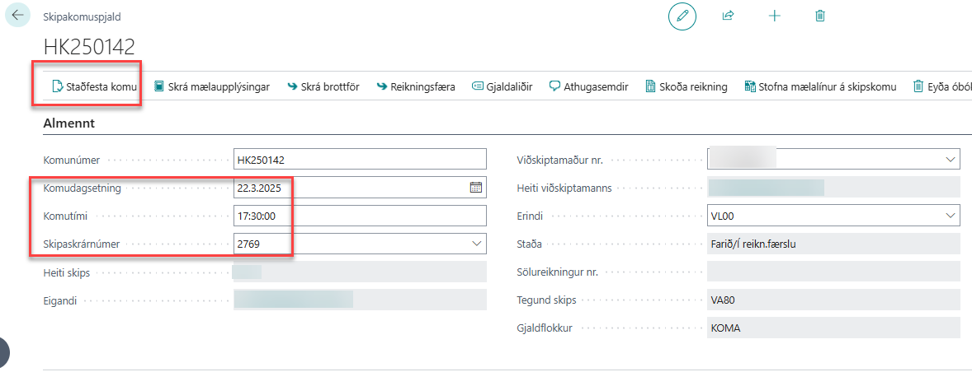Open Athugasemdir comments
The width and height of the screenshot is (972, 372).
(x=588, y=86)
